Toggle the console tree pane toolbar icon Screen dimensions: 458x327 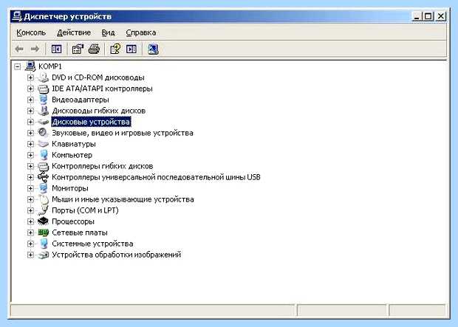(56, 49)
